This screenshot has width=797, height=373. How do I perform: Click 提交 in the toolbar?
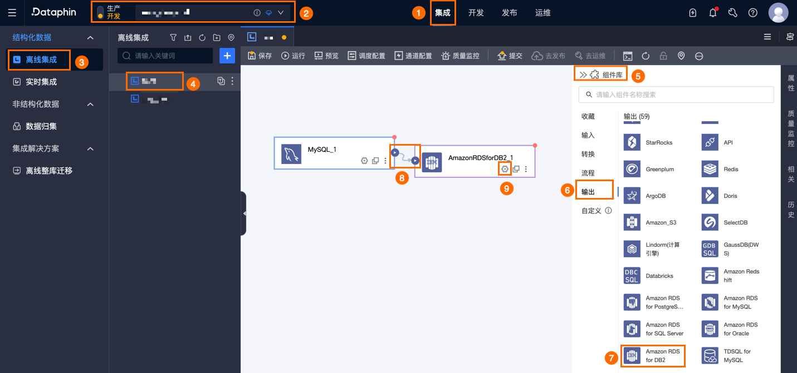point(510,56)
